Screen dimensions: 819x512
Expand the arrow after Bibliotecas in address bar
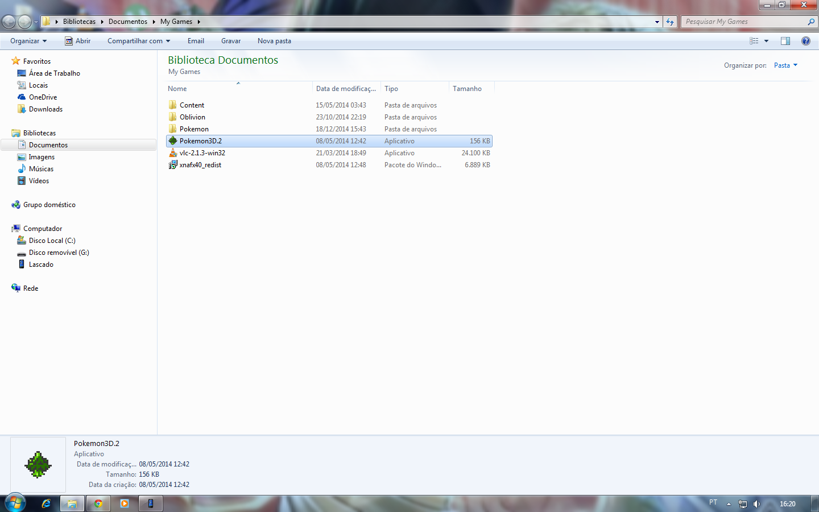102,22
